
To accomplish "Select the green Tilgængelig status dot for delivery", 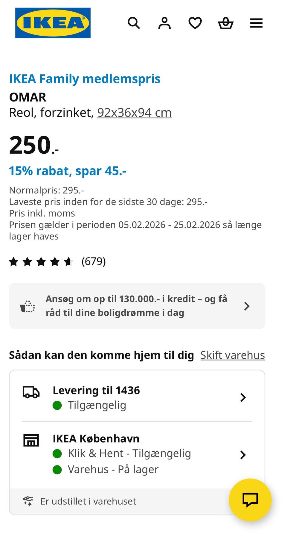I will 57,405.
